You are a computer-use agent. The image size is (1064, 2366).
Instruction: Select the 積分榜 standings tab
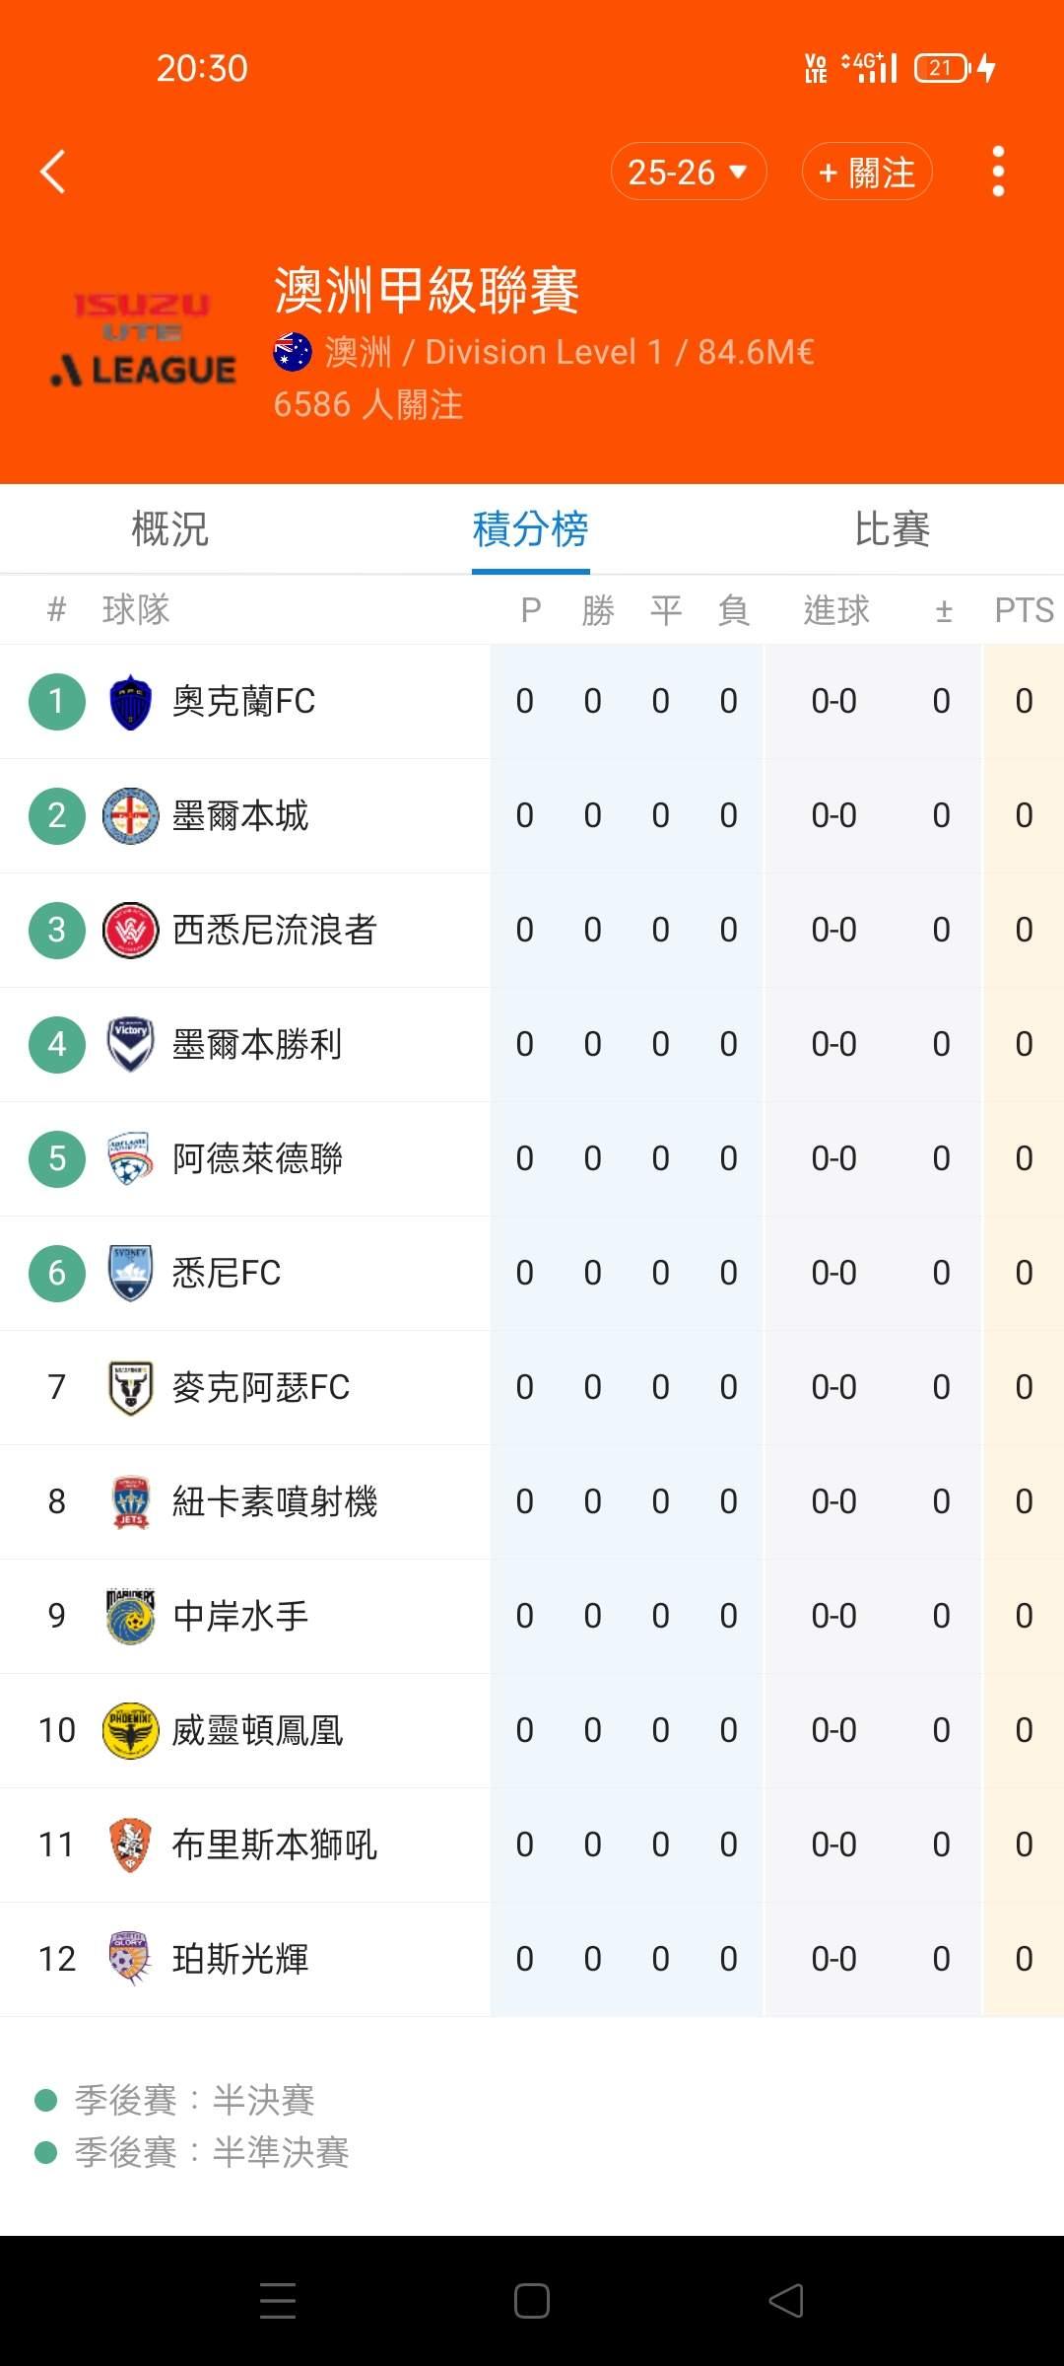click(530, 529)
